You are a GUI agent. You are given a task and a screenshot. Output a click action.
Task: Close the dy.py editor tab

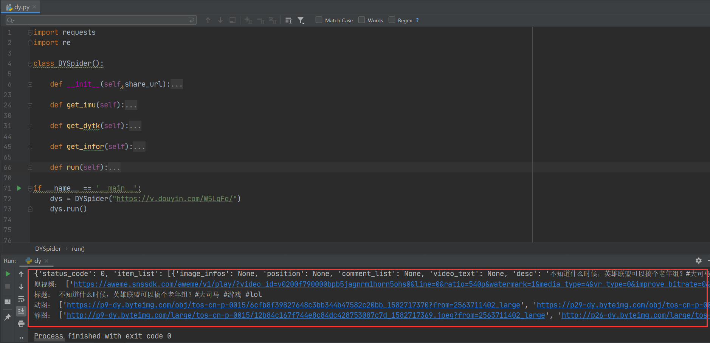pyautogui.click(x=35, y=7)
